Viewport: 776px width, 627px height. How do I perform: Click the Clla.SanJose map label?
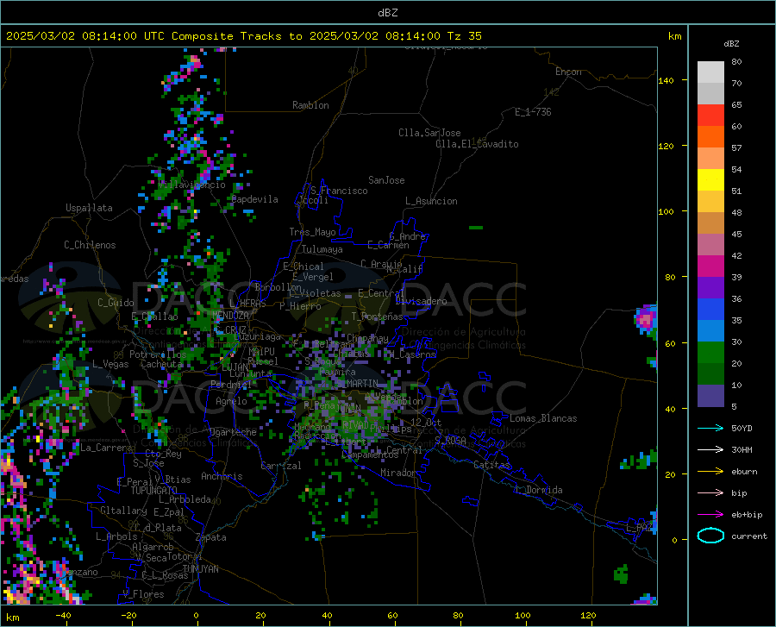pyautogui.click(x=429, y=133)
